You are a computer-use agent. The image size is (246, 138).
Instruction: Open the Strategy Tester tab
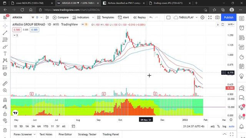[87, 134]
